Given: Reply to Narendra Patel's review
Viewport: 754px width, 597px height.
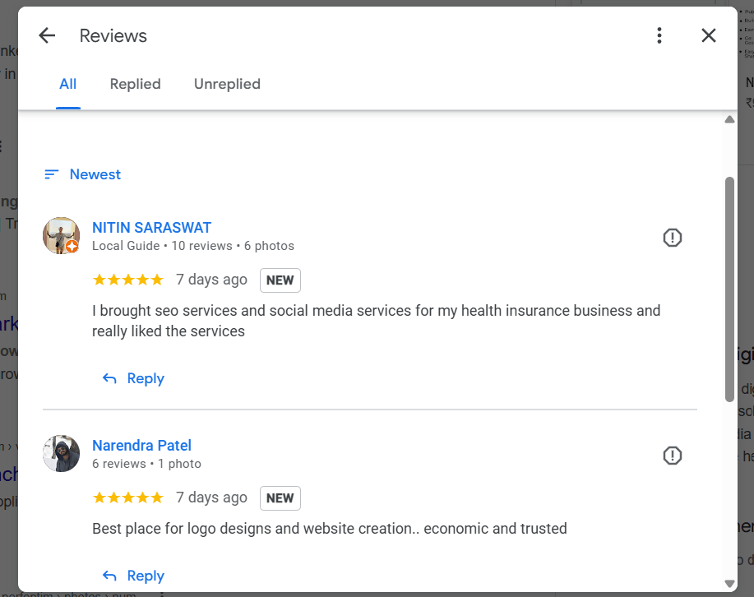Looking at the screenshot, I should [133, 576].
